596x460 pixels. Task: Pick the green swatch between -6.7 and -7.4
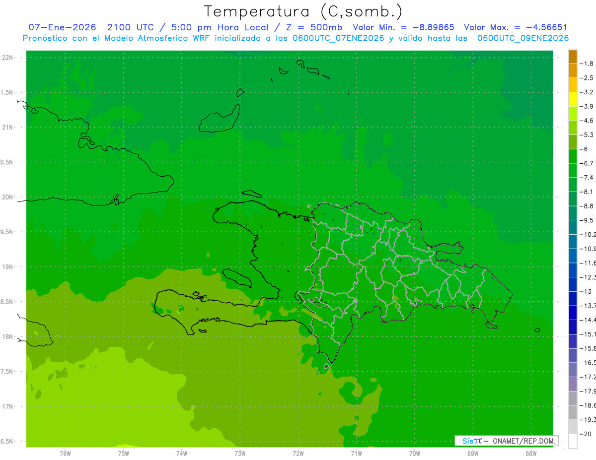pyautogui.click(x=573, y=170)
